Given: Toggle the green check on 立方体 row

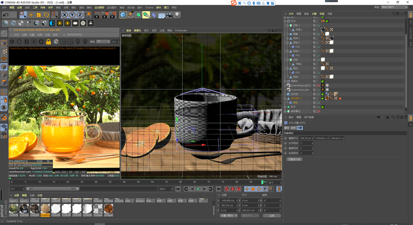Looking at the screenshot, I should (x=319, y=94).
